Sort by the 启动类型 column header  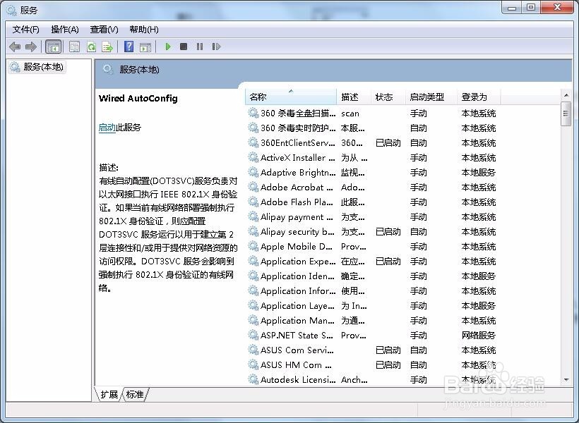(x=431, y=97)
